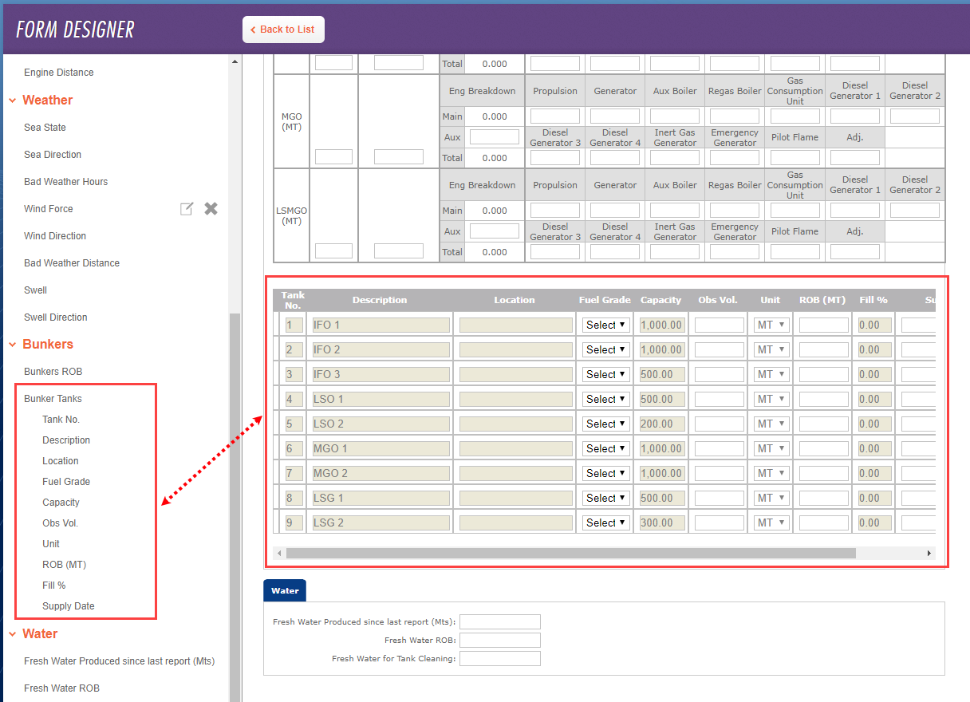The height and width of the screenshot is (702, 970).
Task: Collapse the Weather section in the sidebar
Action: coord(10,100)
